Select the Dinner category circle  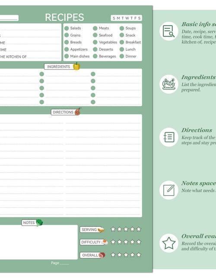[x=122, y=56]
